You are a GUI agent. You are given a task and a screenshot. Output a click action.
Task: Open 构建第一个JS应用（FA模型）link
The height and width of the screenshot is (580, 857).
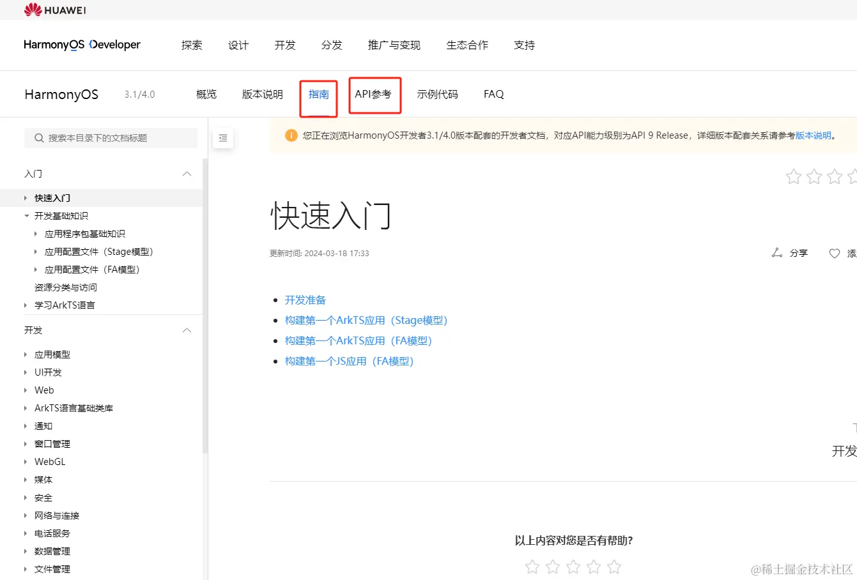(x=350, y=361)
